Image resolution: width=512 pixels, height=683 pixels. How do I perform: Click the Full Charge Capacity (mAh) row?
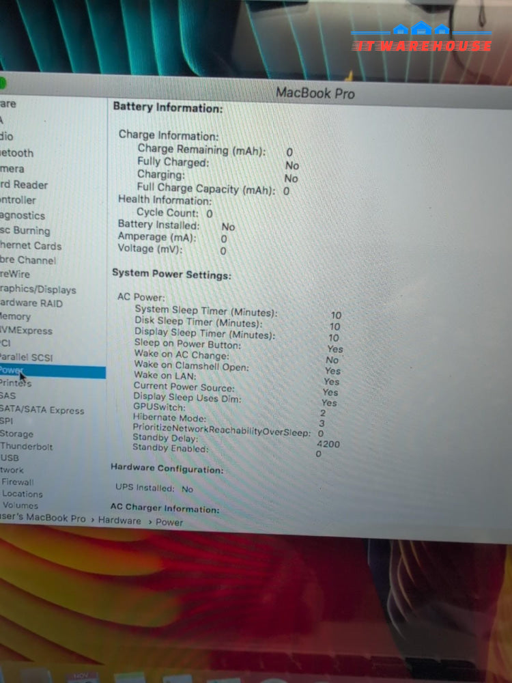(x=213, y=189)
